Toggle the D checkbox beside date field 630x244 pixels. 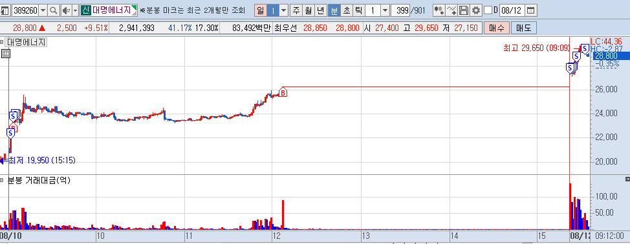pos(488,10)
